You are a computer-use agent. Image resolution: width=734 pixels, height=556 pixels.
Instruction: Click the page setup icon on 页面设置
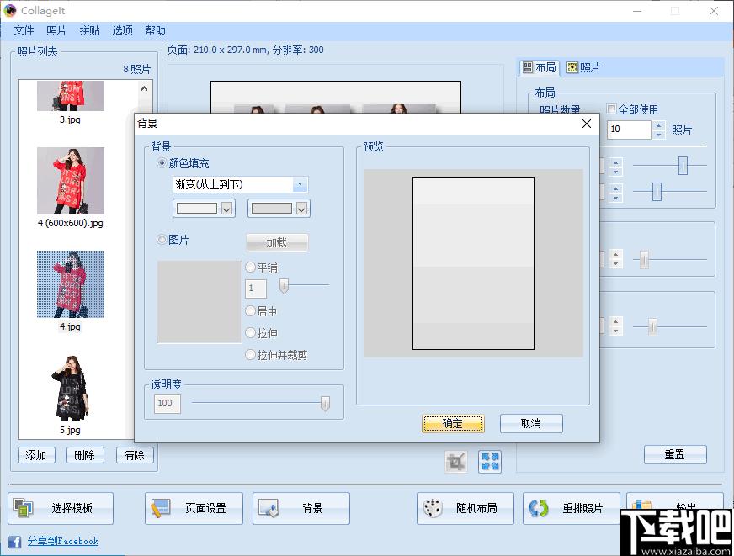tap(161, 508)
